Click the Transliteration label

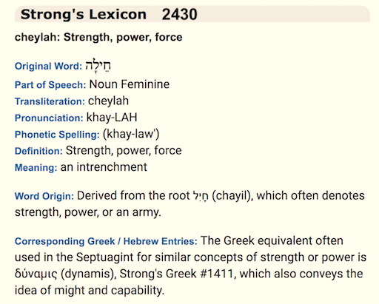click(50, 101)
